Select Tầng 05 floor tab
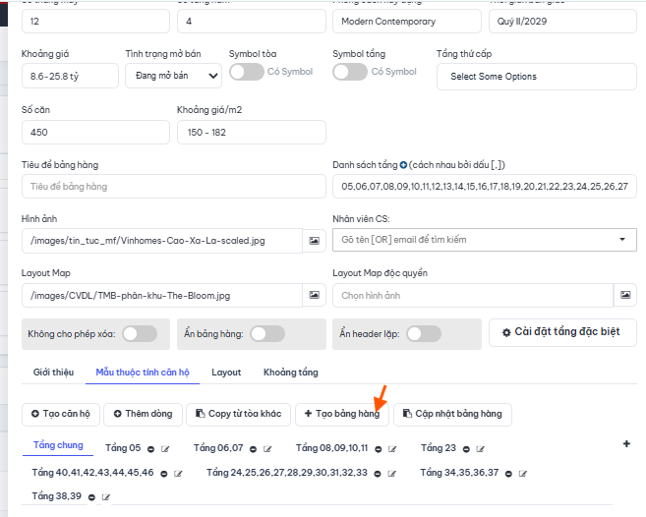This screenshot has height=517, width=646. tap(123, 448)
